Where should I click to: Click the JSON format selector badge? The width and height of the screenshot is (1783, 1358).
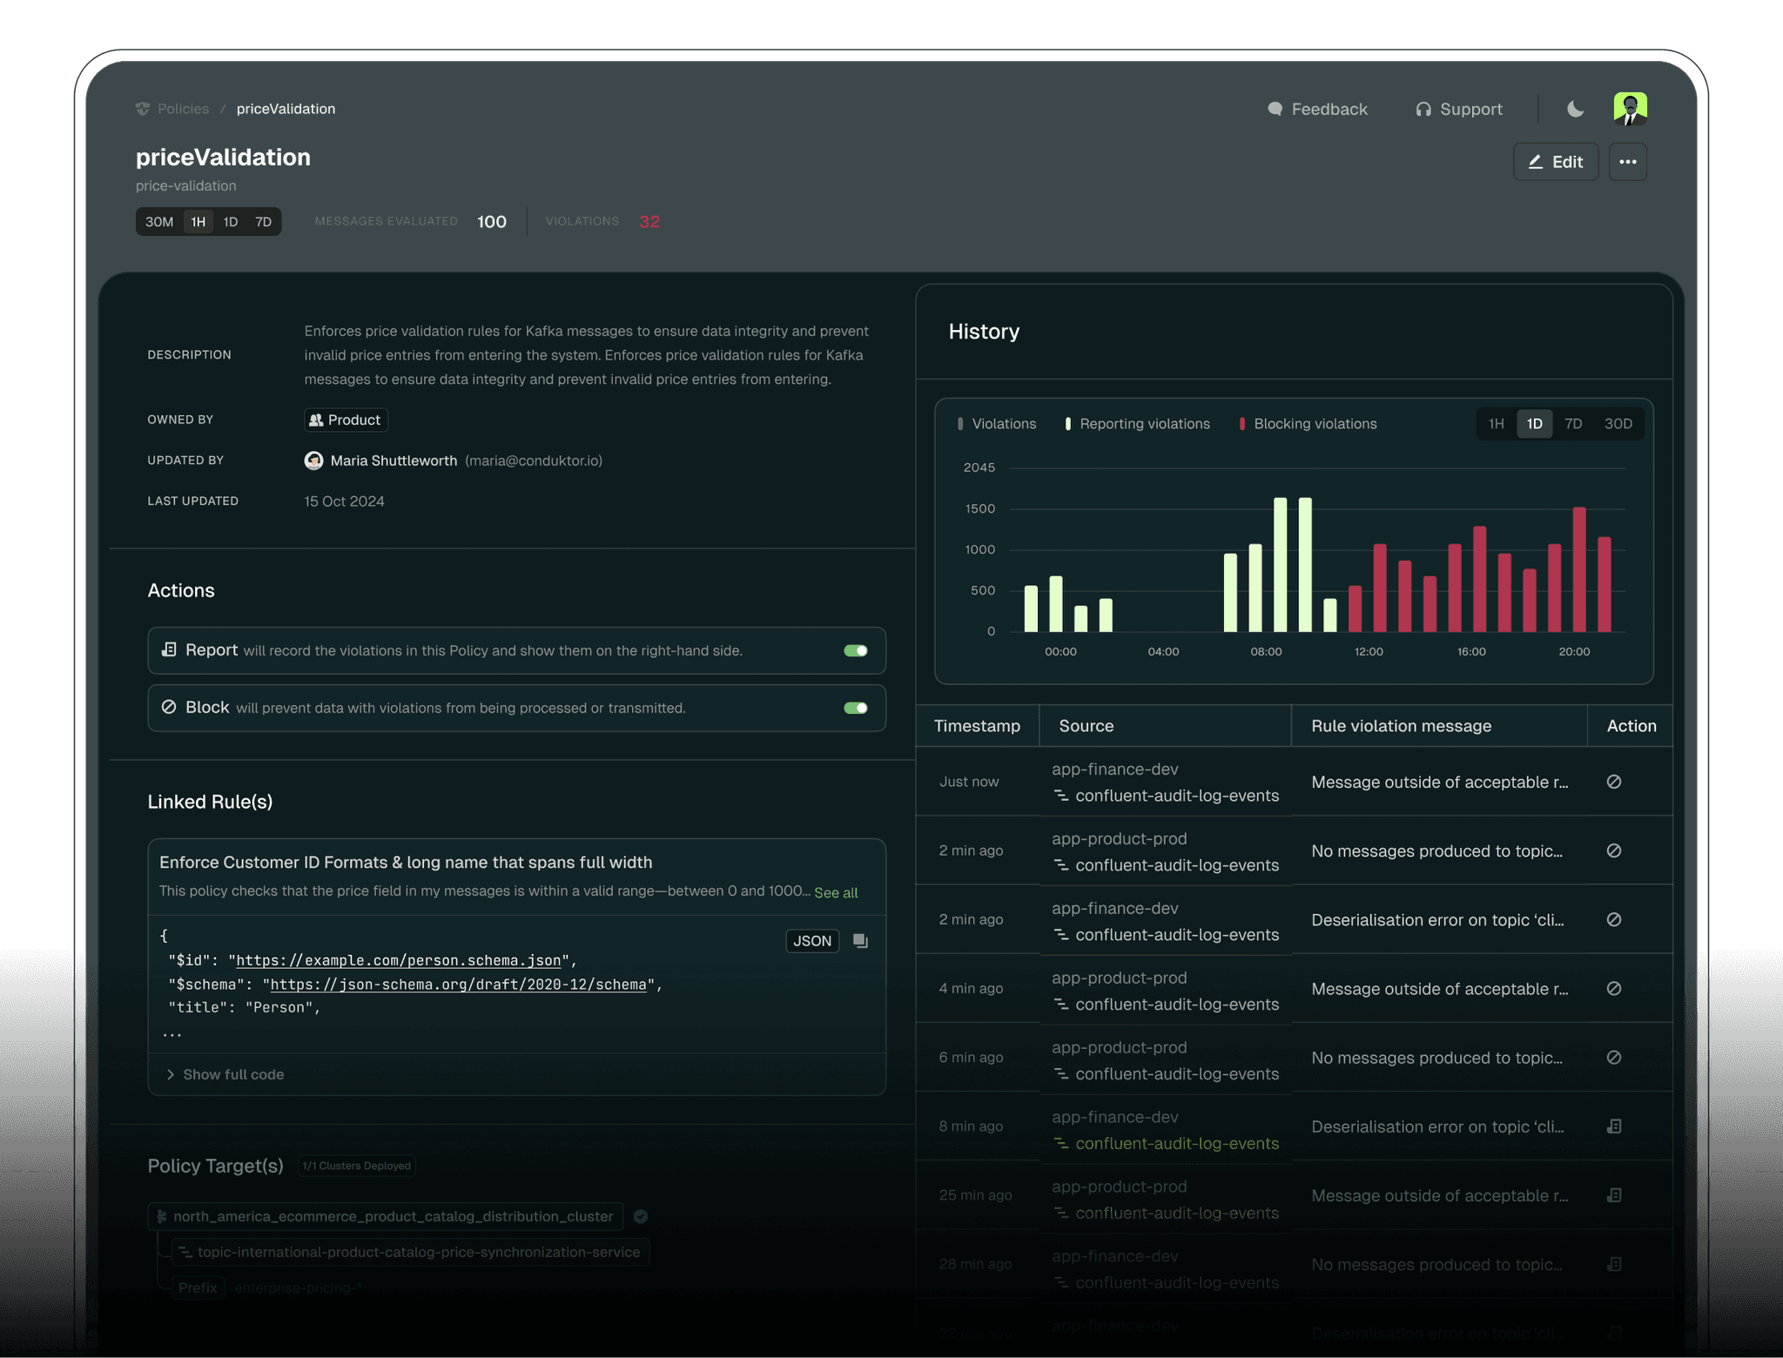tap(811, 941)
